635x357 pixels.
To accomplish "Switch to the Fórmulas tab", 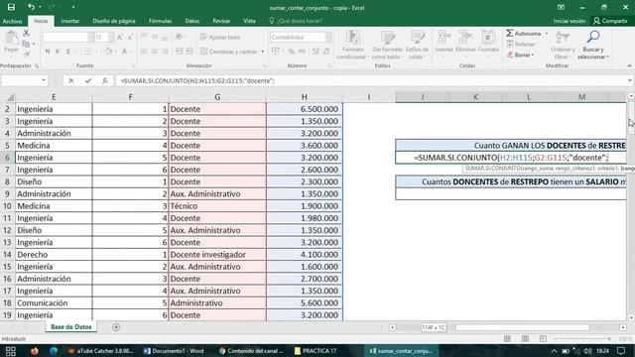I will pos(161,21).
